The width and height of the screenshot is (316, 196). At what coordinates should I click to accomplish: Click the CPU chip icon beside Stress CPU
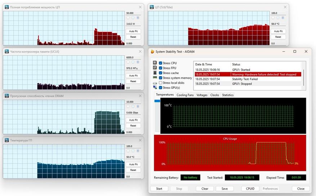click(x=155, y=63)
